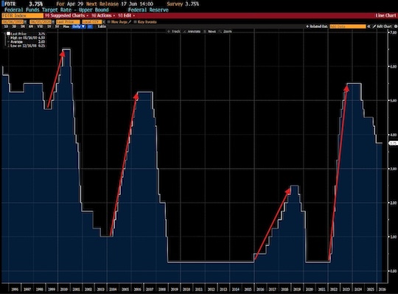Click the end date field
The height and width of the screenshot is (294, 398).
point(41,22)
